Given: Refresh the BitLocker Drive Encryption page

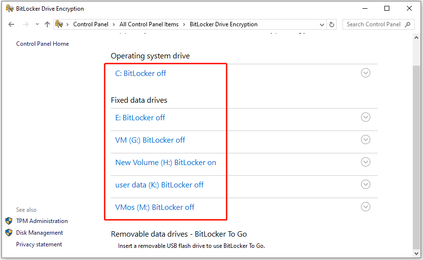Looking at the screenshot, I should pyautogui.click(x=332, y=25).
